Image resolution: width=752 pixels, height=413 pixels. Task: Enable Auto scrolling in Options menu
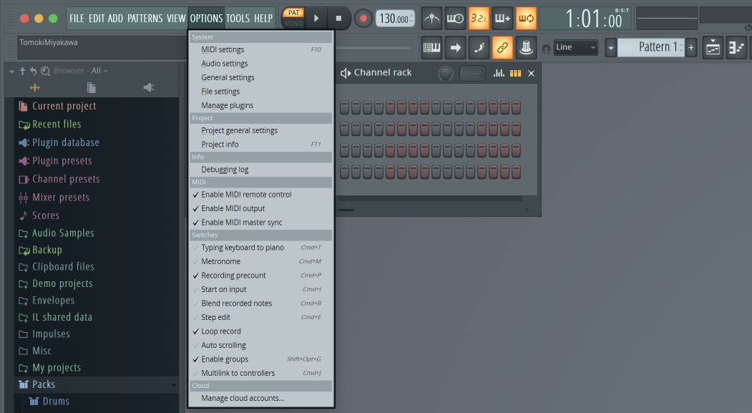(x=261, y=345)
